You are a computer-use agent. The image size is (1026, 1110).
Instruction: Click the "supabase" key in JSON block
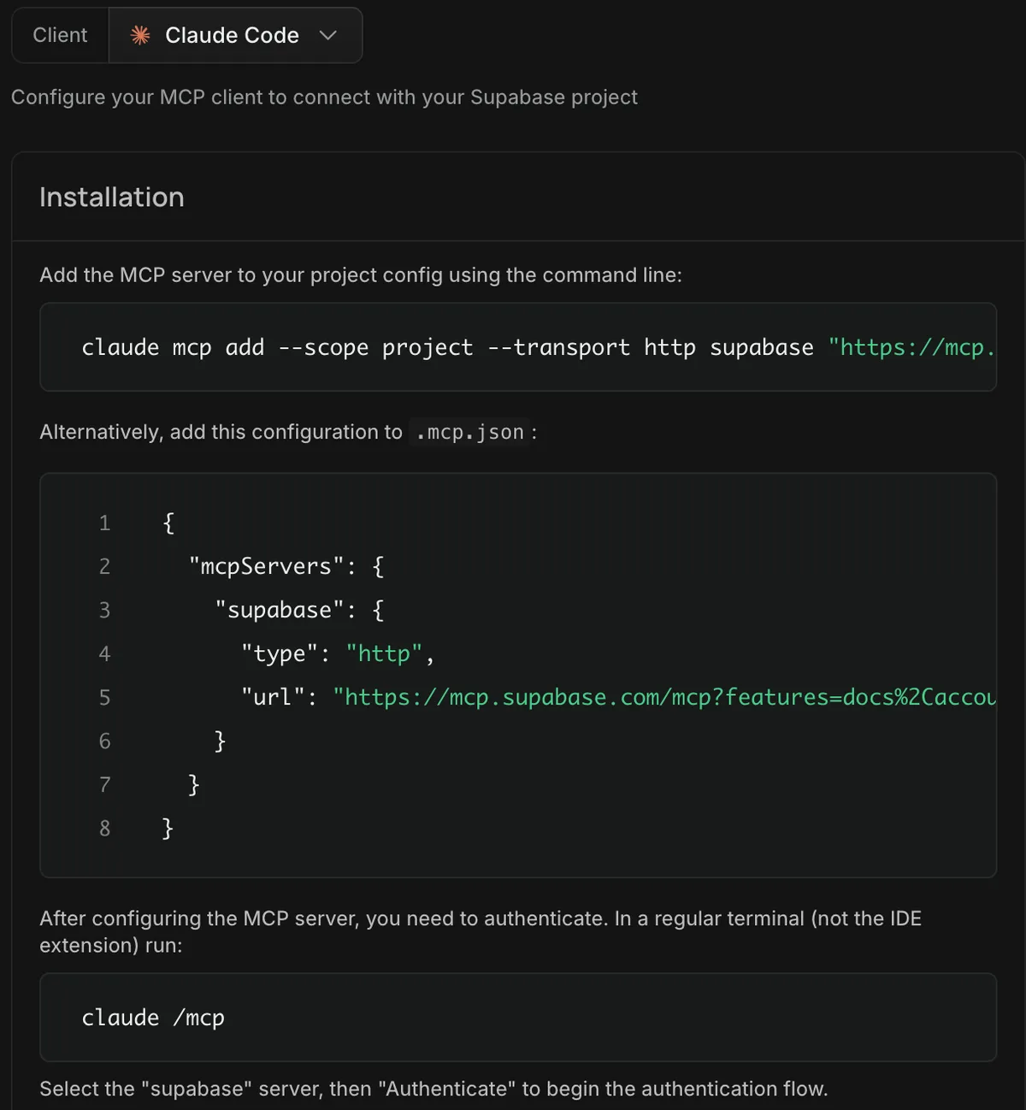[279, 610]
